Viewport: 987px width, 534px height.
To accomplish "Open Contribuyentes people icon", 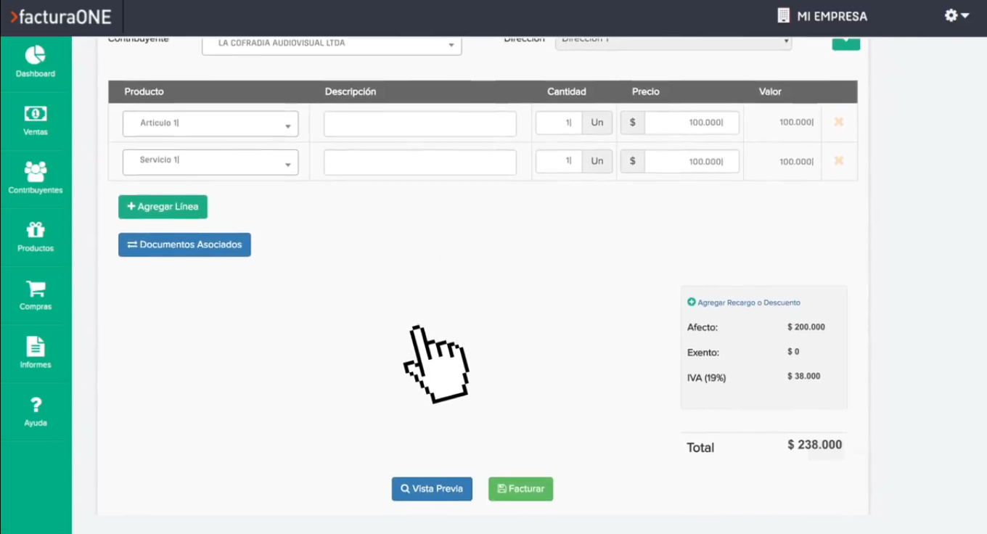I will 35,172.
